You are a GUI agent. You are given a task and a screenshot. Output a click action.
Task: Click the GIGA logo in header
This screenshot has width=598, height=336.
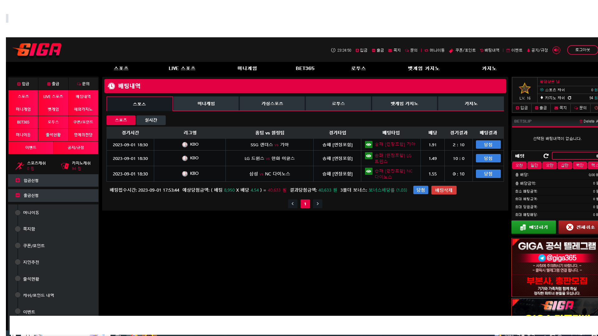37,50
